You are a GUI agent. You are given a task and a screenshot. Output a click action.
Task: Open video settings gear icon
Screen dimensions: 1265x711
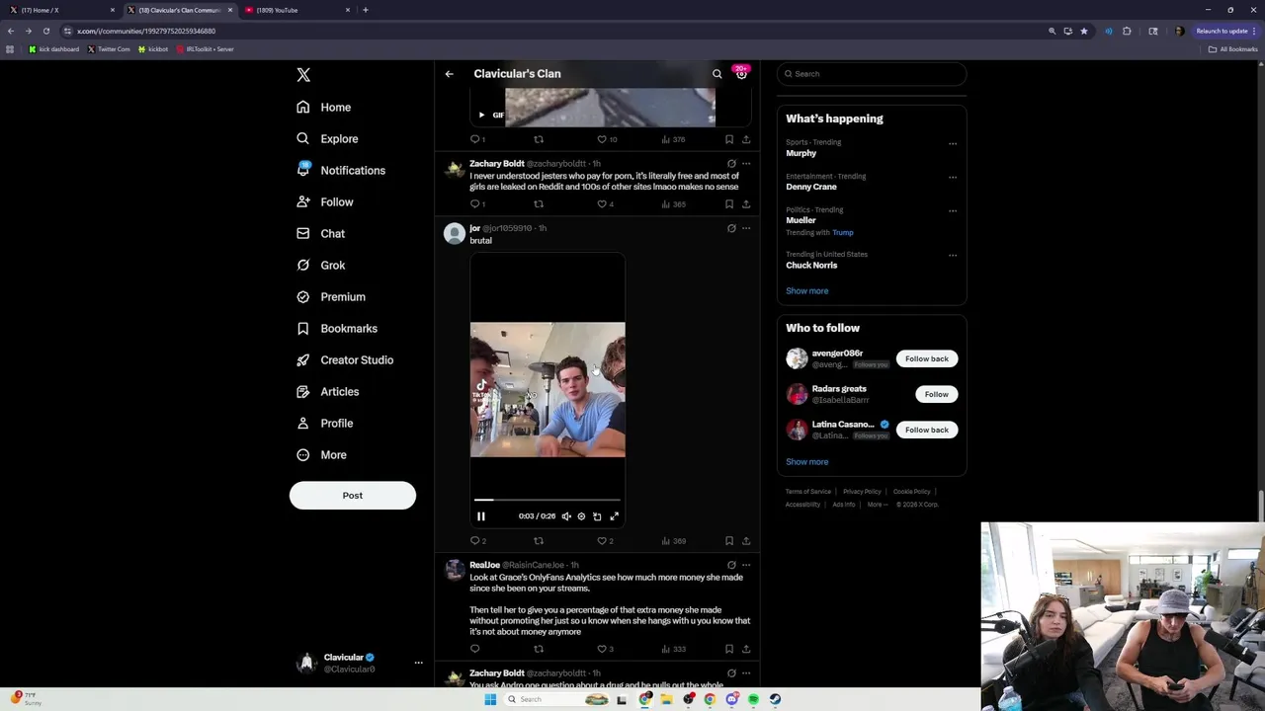coord(581,516)
